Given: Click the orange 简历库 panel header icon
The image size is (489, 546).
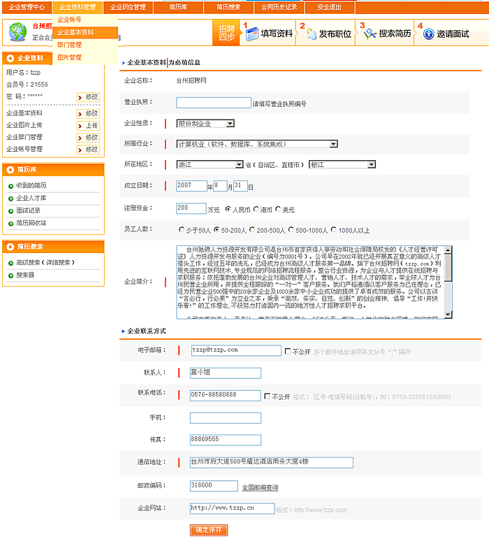Looking at the screenshot, I should [x=10, y=169].
